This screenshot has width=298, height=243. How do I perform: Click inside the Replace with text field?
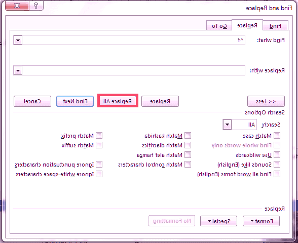[x=134, y=71]
